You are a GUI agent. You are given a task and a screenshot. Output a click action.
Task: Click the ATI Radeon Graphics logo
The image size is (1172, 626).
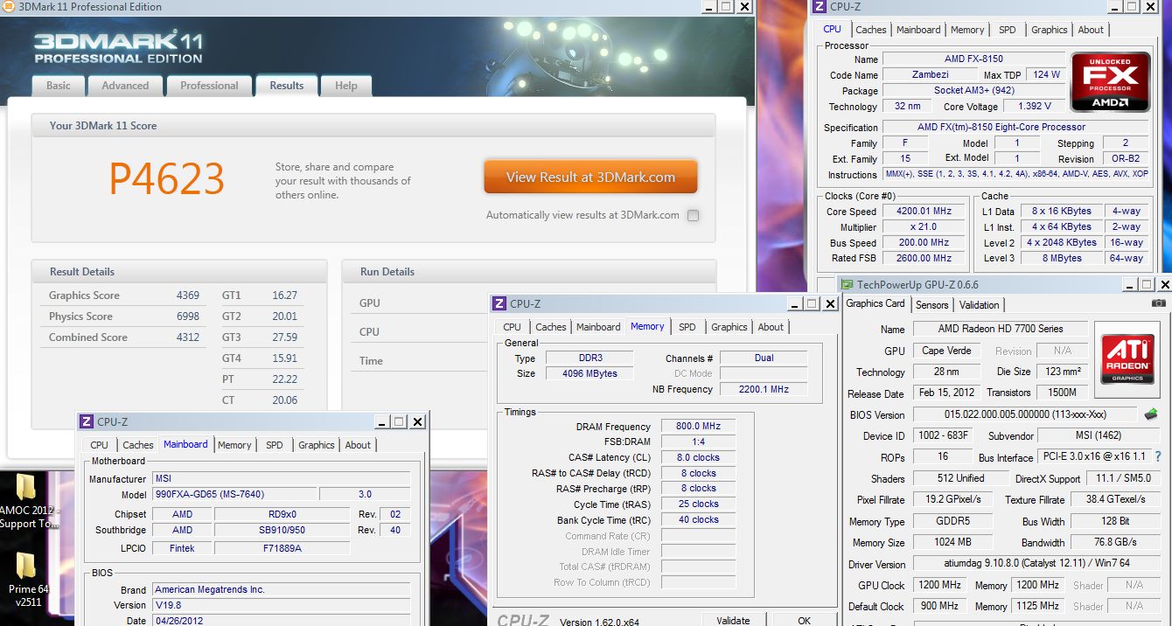coord(1127,357)
